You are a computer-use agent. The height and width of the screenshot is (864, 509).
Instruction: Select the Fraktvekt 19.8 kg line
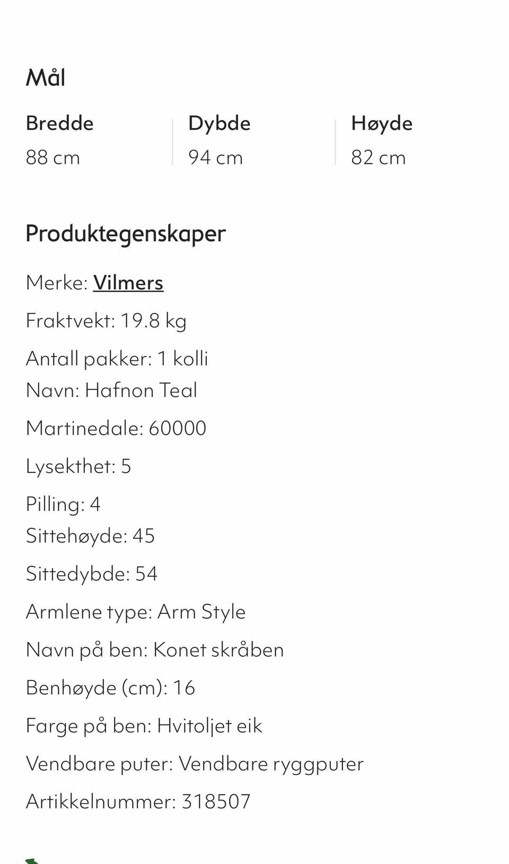[106, 321]
